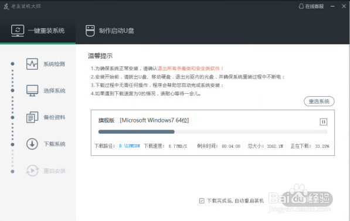Select the 备份资料 documents icon
The width and height of the screenshot is (350, 221).
point(32,117)
